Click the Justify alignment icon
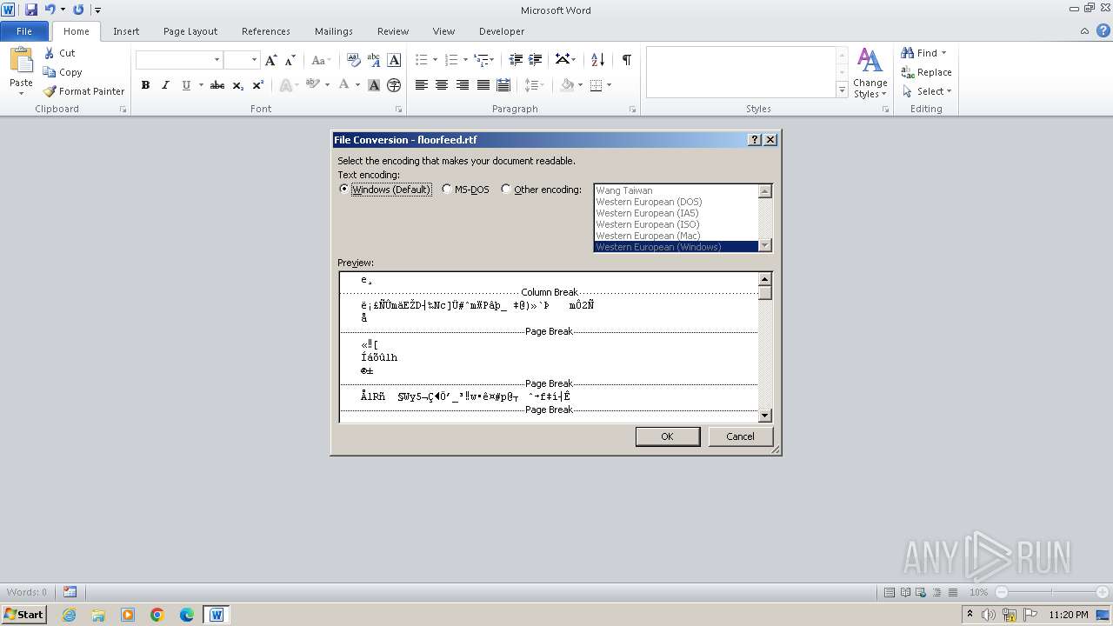The image size is (1113, 626). 483,85
